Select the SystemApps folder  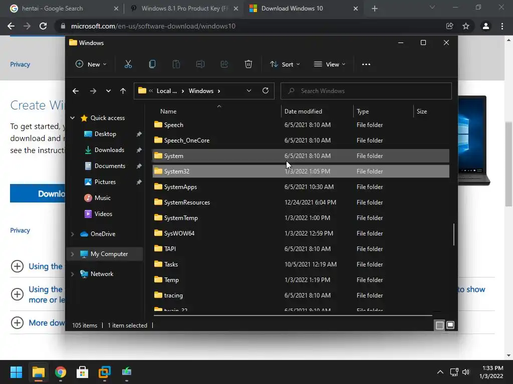pyautogui.click(x=301, y=187)
